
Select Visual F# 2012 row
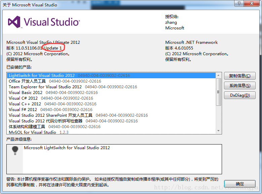(111, 110)
